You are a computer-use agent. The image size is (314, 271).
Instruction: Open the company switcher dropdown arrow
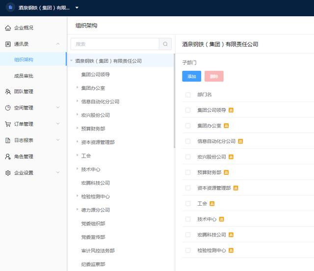[77, 8]
